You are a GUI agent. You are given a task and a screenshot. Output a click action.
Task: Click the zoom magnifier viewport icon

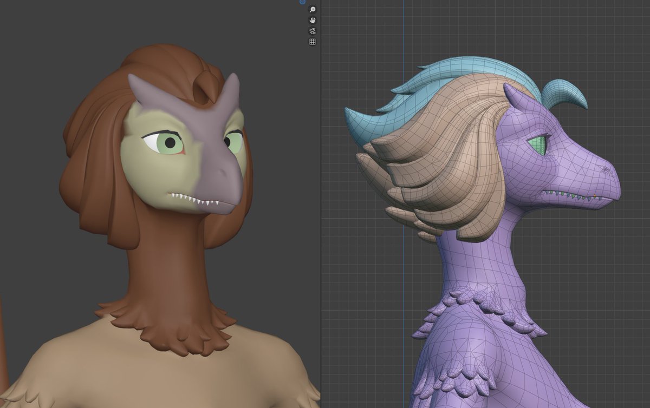(x=313, y=10)
